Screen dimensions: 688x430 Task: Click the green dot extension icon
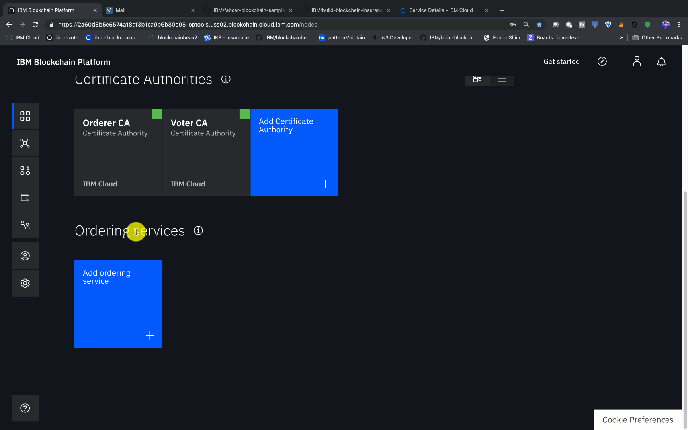pyautogui.click(x=647, y=25)
